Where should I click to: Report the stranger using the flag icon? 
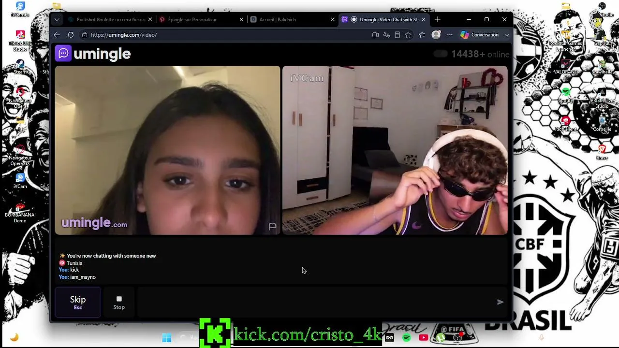272,226
